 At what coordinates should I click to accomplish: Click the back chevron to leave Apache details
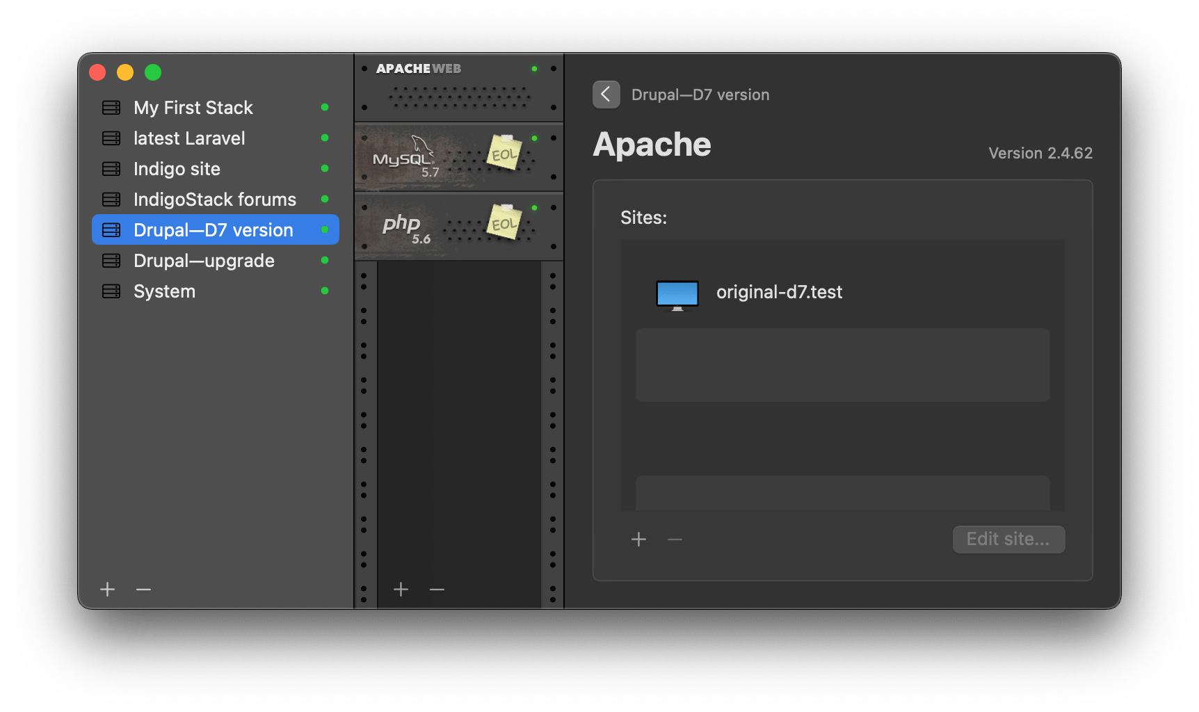(x=606, y=95)
